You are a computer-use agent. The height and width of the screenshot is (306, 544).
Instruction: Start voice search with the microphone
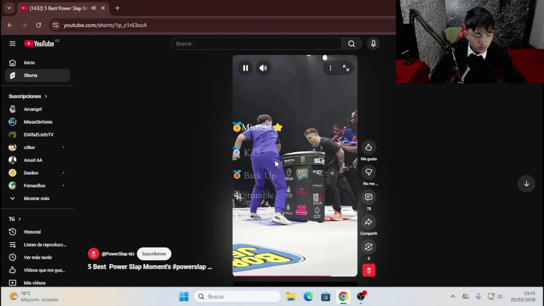pyautogui.click(x=374, y=44)
